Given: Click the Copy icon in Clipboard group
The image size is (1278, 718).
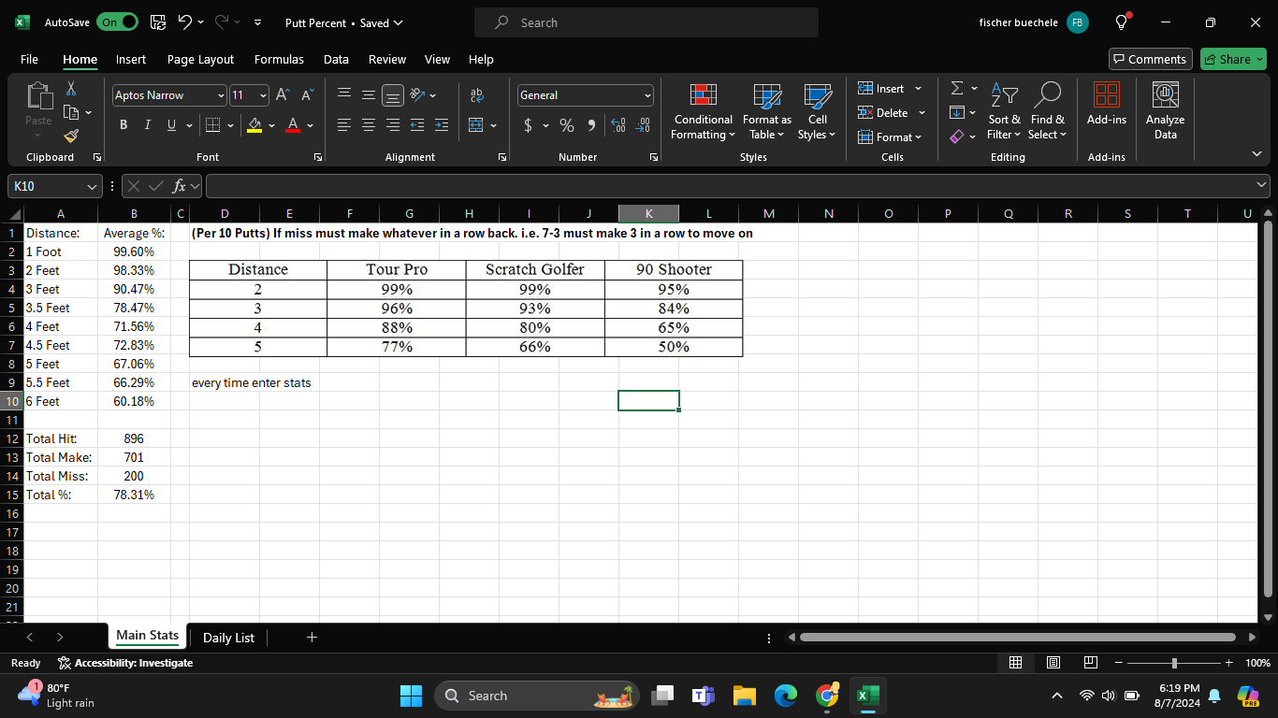Looking at the screenshot, I should pos(70,112).
